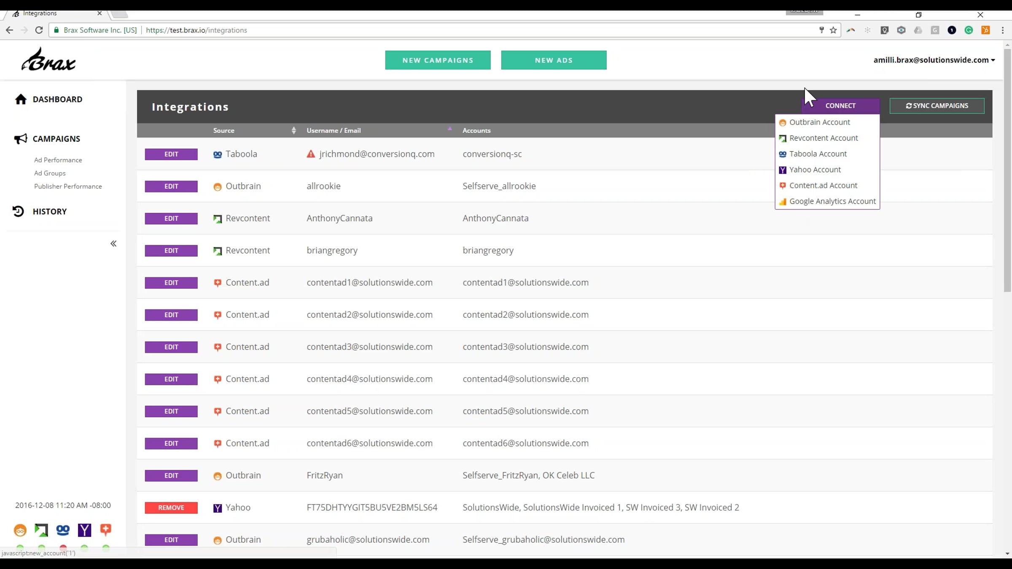Click the Revcontent icon in the AnthonyCannata row
1012x569 pixels.
(218, 219)
